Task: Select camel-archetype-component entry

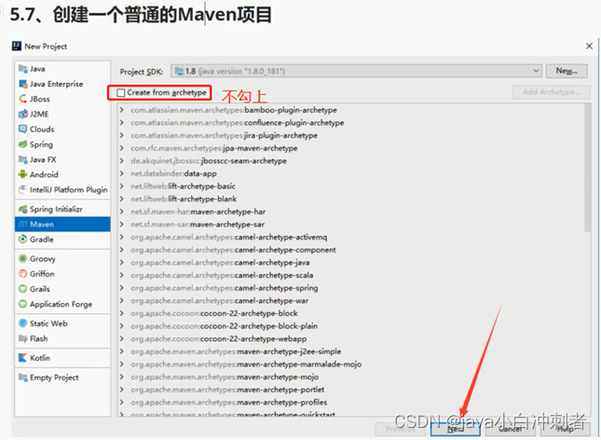Action: click(233, 250)
